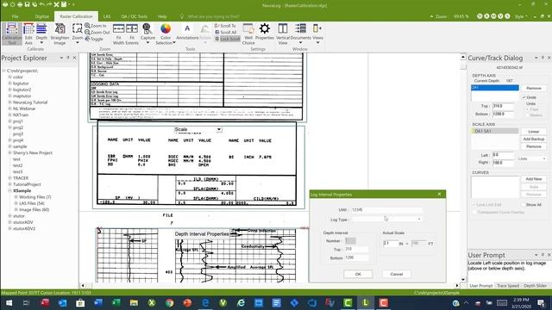552x310 pixels.
Task: Select the Meters units radio button
Action: [528, 115]
